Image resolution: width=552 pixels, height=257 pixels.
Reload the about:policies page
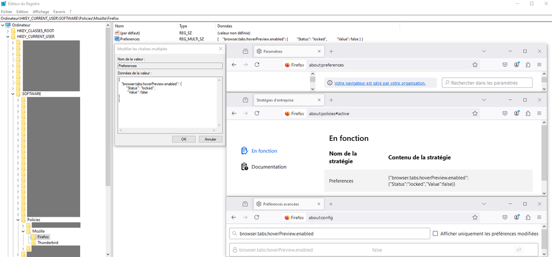click(257, 113)
